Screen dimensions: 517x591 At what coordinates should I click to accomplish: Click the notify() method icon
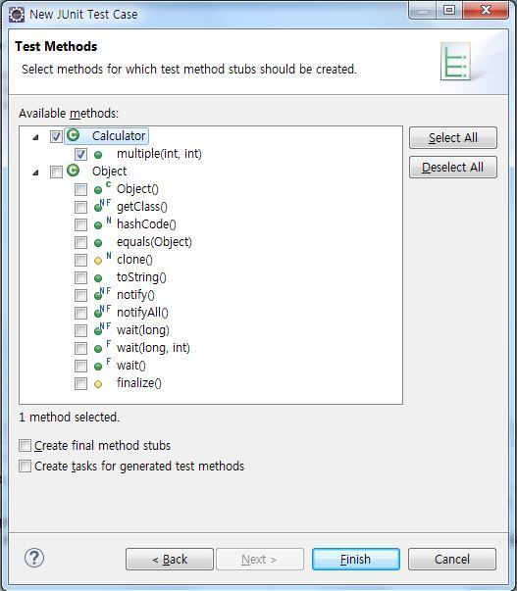click(102, 294)
